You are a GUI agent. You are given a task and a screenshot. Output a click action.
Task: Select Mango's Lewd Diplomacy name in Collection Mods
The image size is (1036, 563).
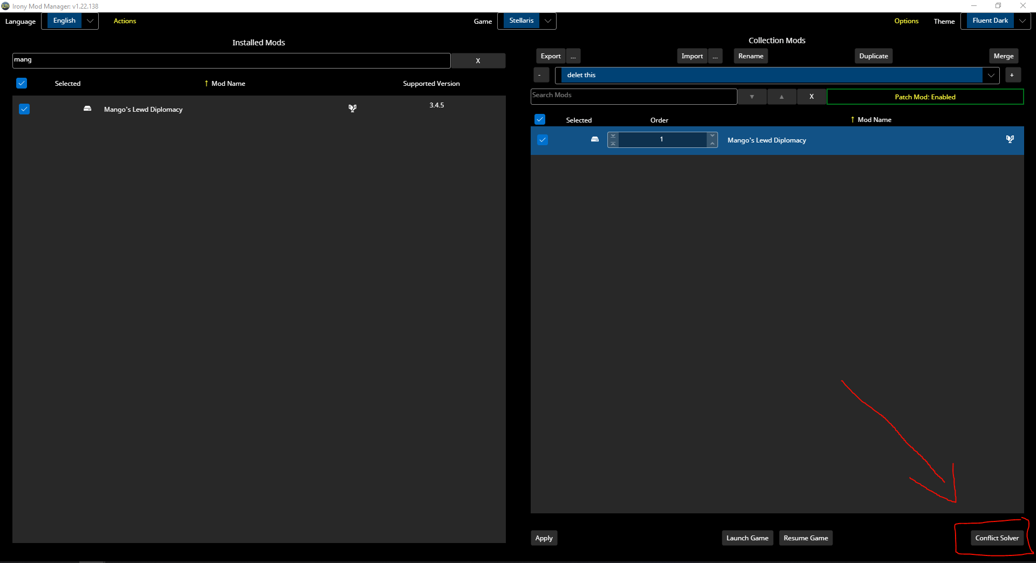(767, 140)
